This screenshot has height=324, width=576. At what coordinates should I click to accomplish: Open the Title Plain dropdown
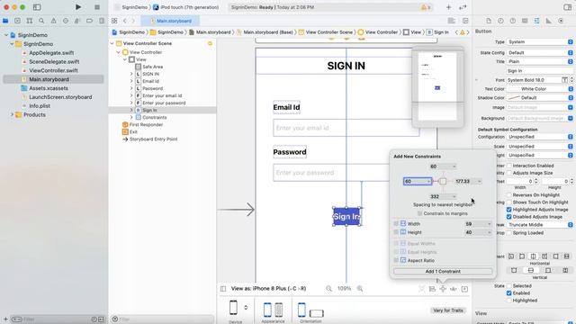(540, 61)
